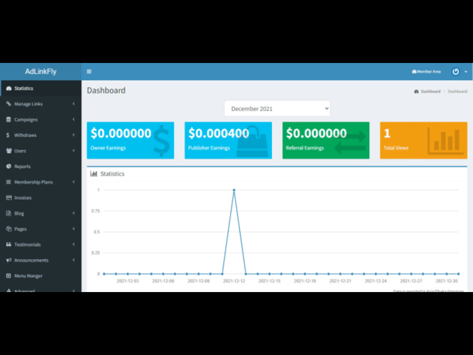Expand the Testimonials chevron

[74, 245]
